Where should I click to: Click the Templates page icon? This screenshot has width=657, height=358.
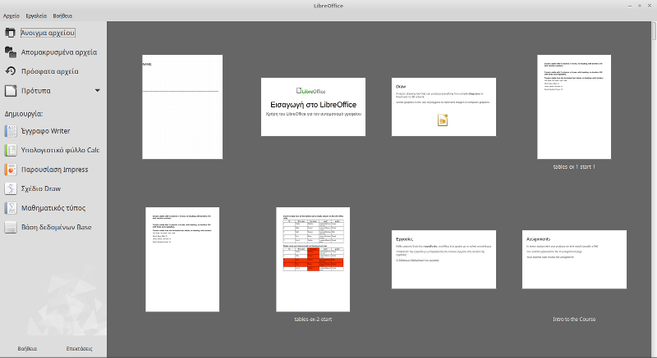10,91
